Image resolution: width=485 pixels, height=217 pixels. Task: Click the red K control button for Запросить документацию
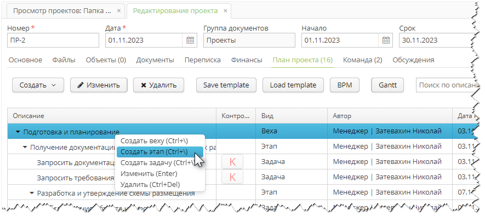coord(232,162)
